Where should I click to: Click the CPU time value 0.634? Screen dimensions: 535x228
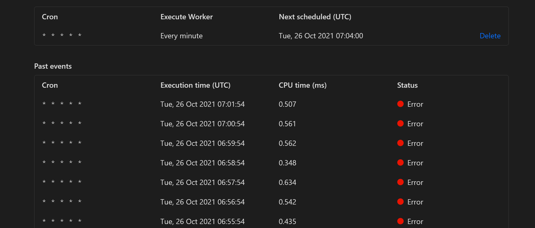point(287,182)
